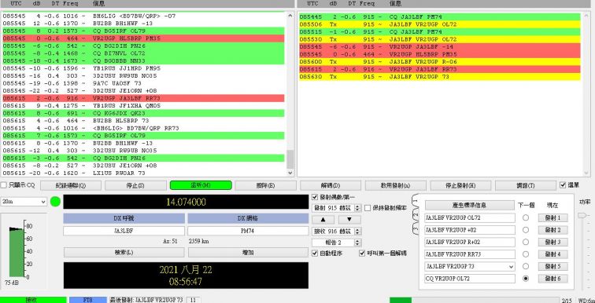Viewport: 595px width, 303px height.
Task: Expand the JA3LBF VR2UGP 73 message dropdown
Action: click(511, 267)
